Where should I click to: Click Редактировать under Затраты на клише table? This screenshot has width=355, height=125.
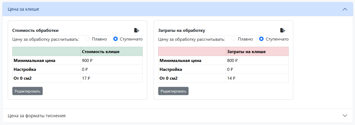(x=173, y=91)
